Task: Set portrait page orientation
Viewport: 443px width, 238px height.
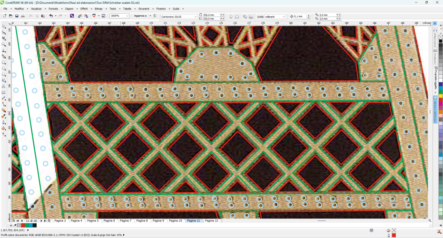Action: click(x=231, y=17)
